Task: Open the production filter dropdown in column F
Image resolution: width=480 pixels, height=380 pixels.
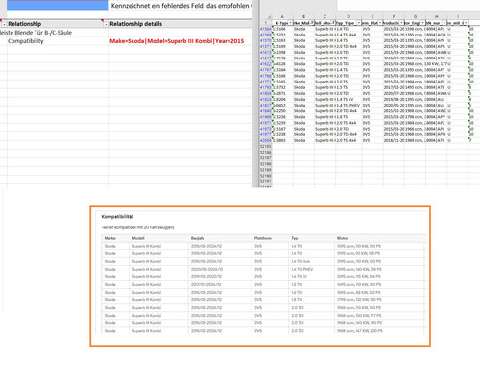Action: click(x=401, y=23)
